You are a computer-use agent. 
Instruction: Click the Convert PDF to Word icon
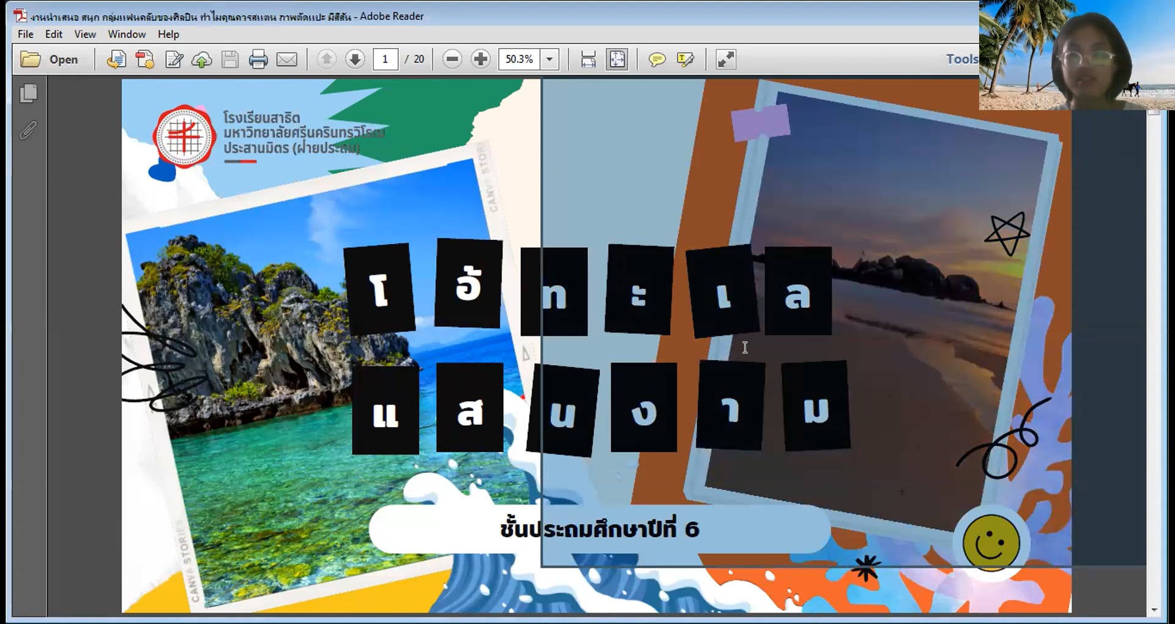116,59
